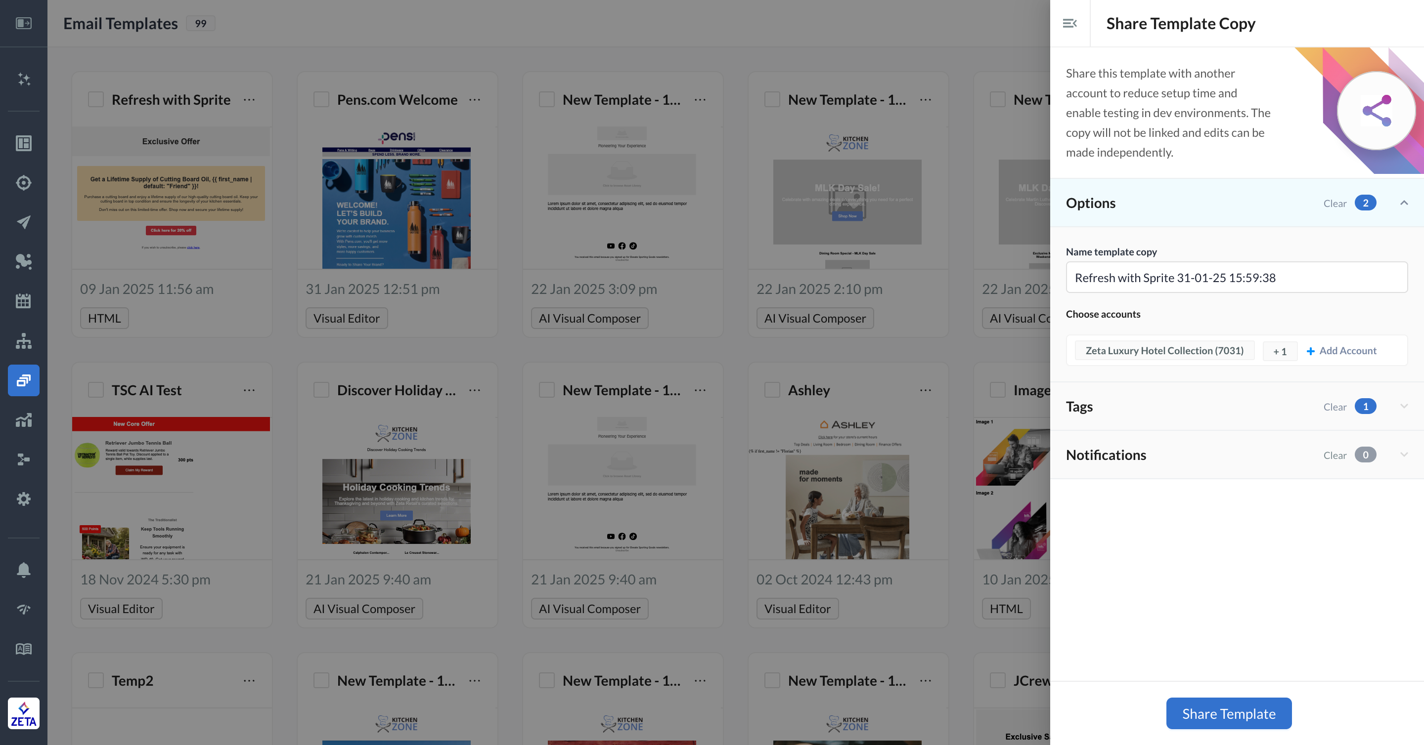This screenshot has width=1424, height=745.
Task: Click the 99 templates count badge
Action: [201, 23]
